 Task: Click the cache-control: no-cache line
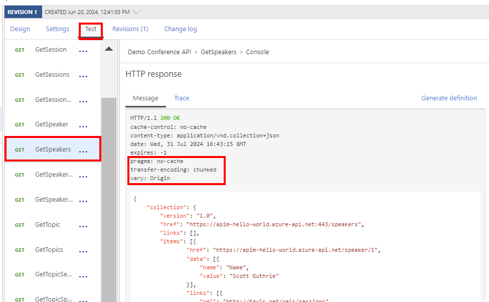coord(169,127)
